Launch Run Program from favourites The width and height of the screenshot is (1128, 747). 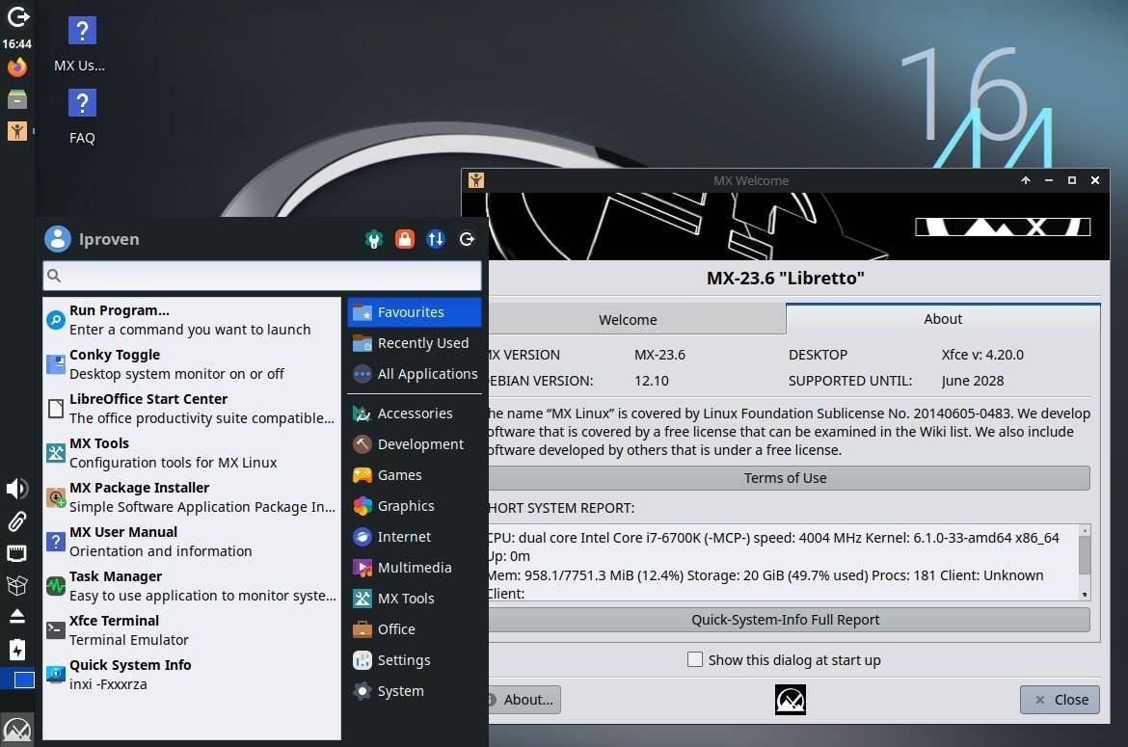tap(191, 320)
